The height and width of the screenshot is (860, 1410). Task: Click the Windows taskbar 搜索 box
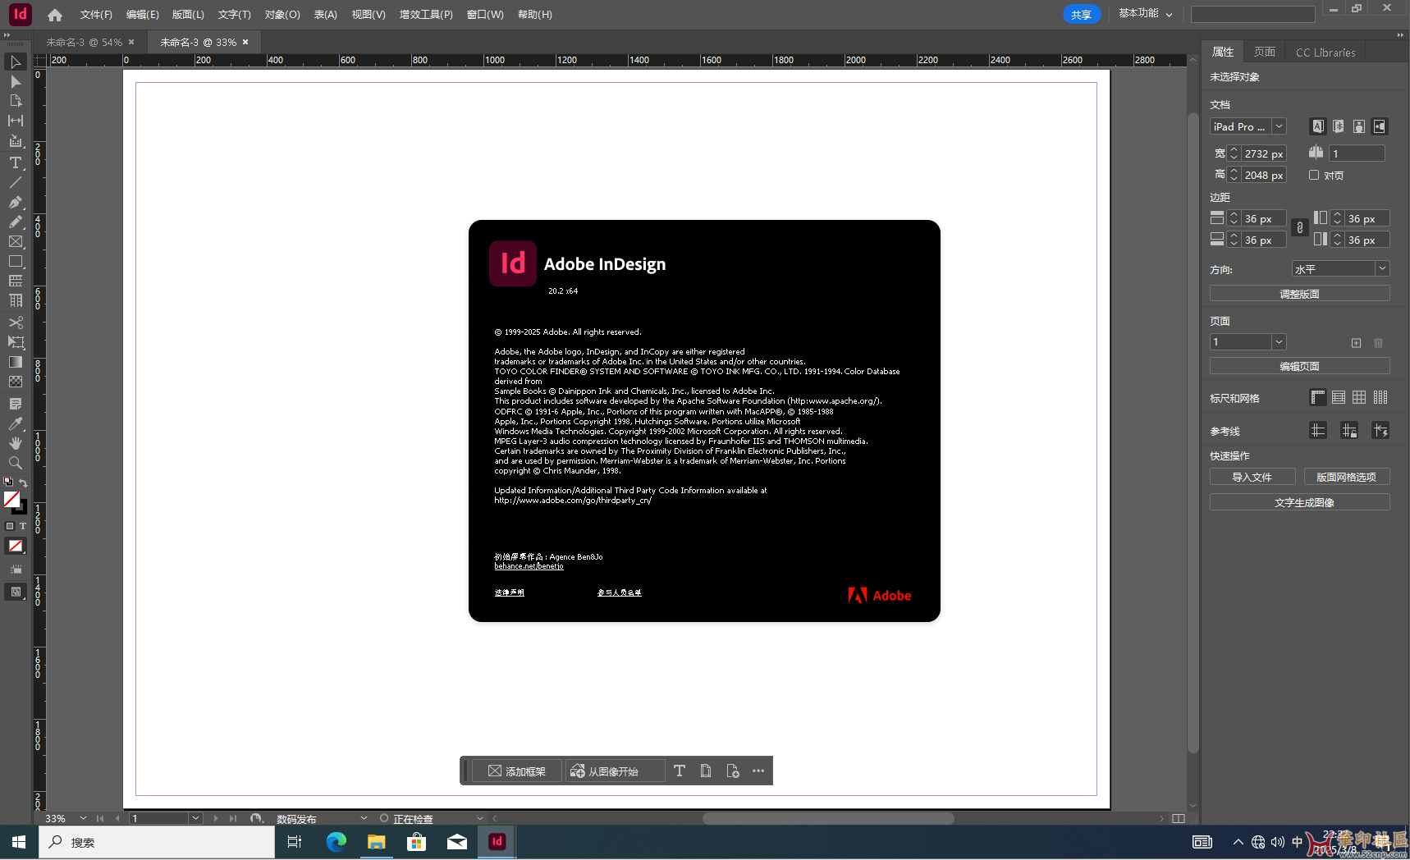pyautogui.click(x=156, y=842)
